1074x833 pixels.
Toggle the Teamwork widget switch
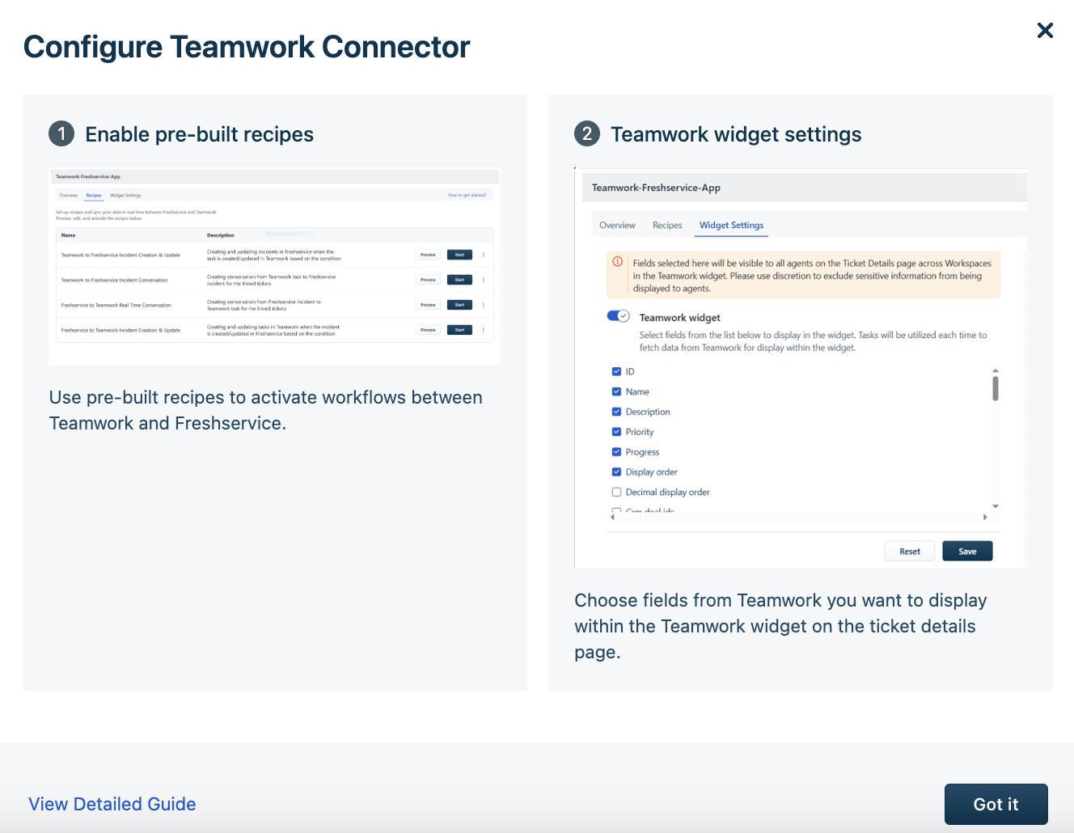pos(619,316)
